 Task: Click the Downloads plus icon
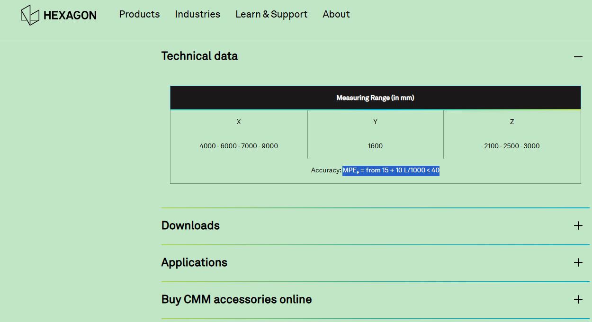coord(578,226)
